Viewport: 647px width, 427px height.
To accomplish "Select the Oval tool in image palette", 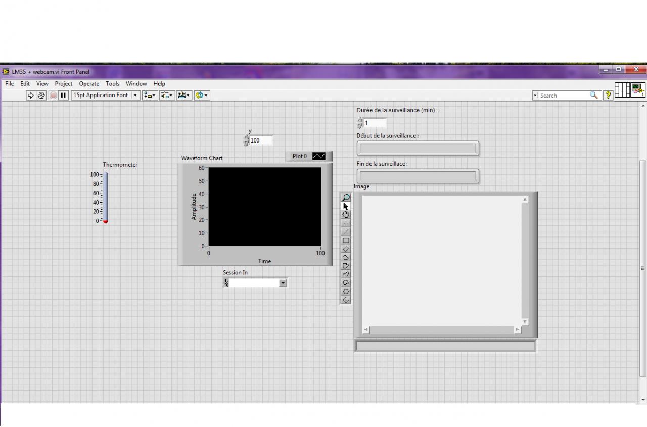I will (346, 292).
